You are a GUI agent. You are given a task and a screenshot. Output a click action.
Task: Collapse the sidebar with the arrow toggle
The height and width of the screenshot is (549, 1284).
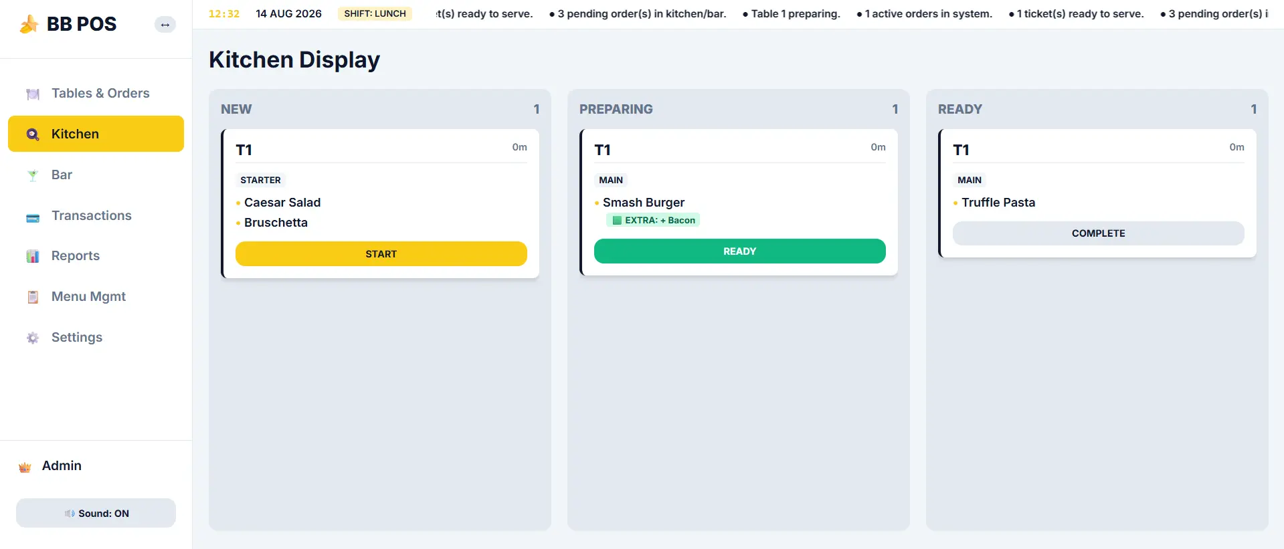point(165,25)
